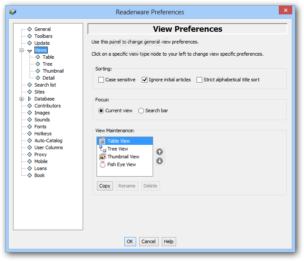Click the Views downward triangle icon
Image resolution: width=304 pixels, height=261 pixels.
30,51
